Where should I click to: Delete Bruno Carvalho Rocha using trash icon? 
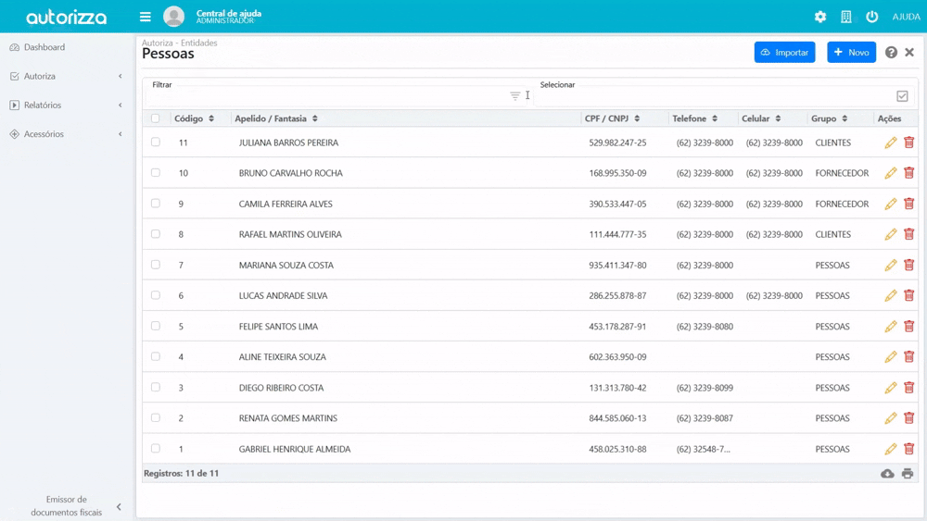pos(909,173)
